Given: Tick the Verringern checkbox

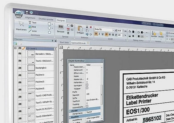Looking at the screenshot, I should pyautogui.click(x=87, y=85).
